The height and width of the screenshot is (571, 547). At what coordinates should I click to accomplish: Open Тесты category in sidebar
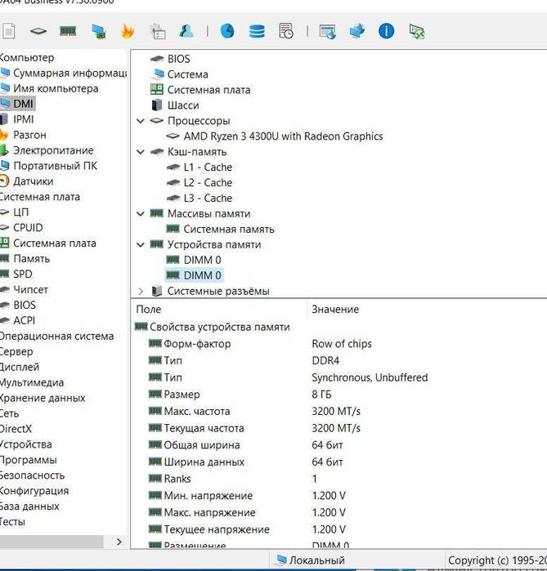pos(13,521)
